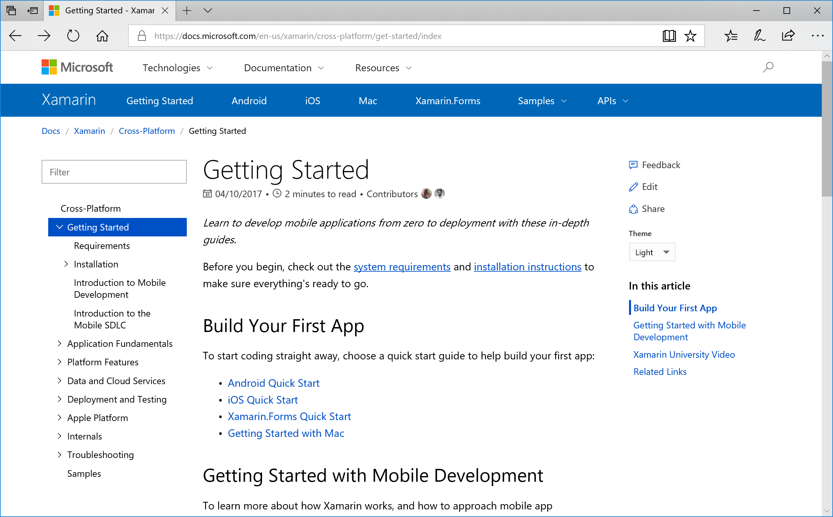The width and height of the screenshot is (833, 517).
Task: Open the Reading view book icon
Action: (x=669, y=36)
